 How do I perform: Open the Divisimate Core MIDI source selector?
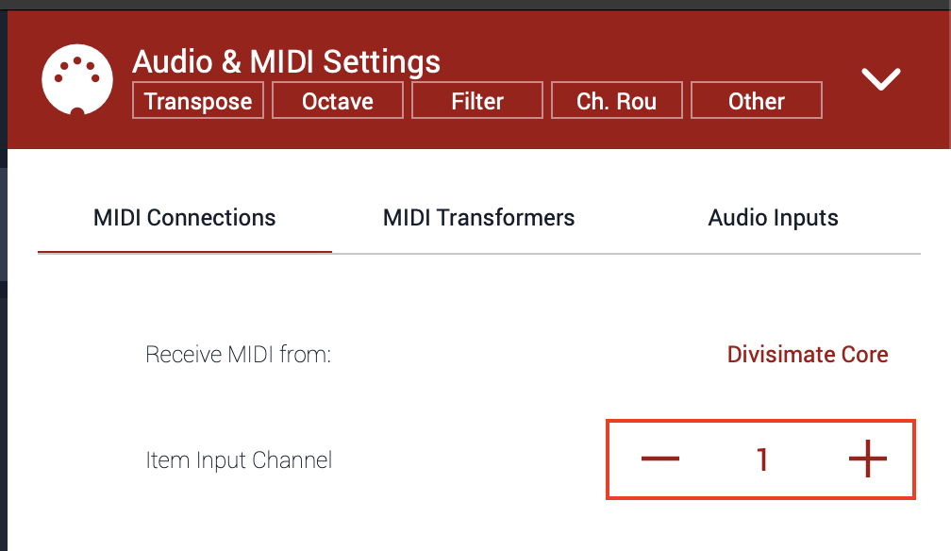(808, 355)
